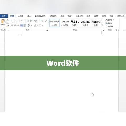Click the line spacing icon
This screenshot has height=126, width=126.
tap(29, 25)
